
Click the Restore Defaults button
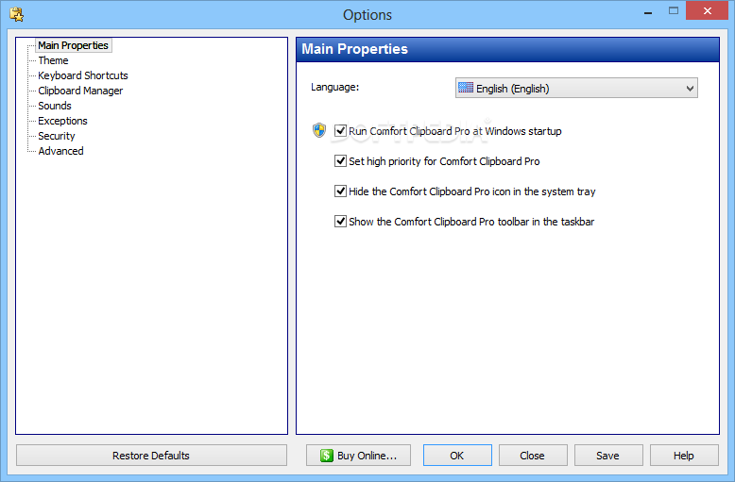(x=151, y=456)
